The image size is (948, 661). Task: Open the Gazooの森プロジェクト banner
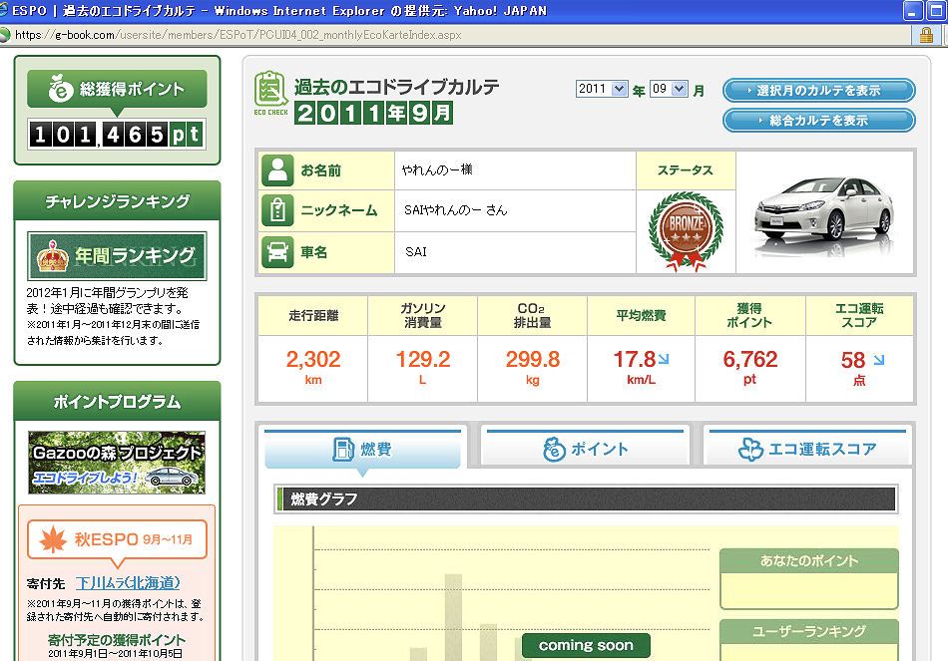coord(117,463)
